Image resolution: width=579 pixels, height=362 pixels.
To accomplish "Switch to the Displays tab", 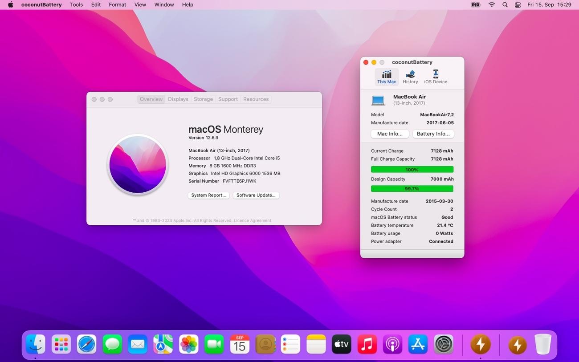I will pos(178,99).
